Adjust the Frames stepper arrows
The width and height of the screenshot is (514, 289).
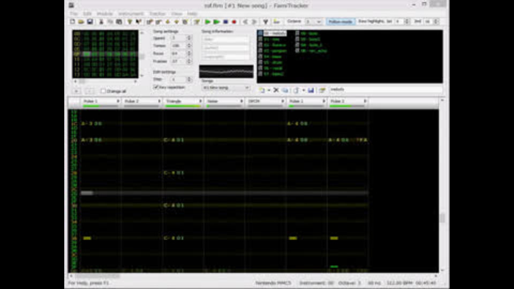(189, 61)
